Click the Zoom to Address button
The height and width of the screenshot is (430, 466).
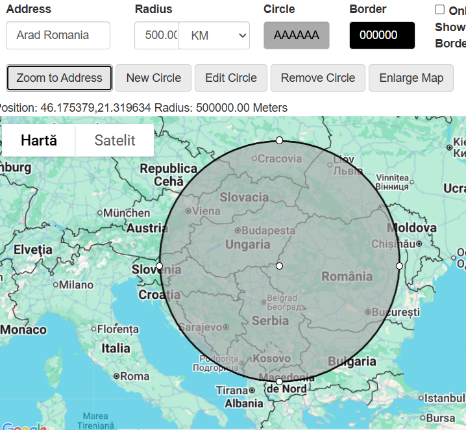[x=59, y=78]
